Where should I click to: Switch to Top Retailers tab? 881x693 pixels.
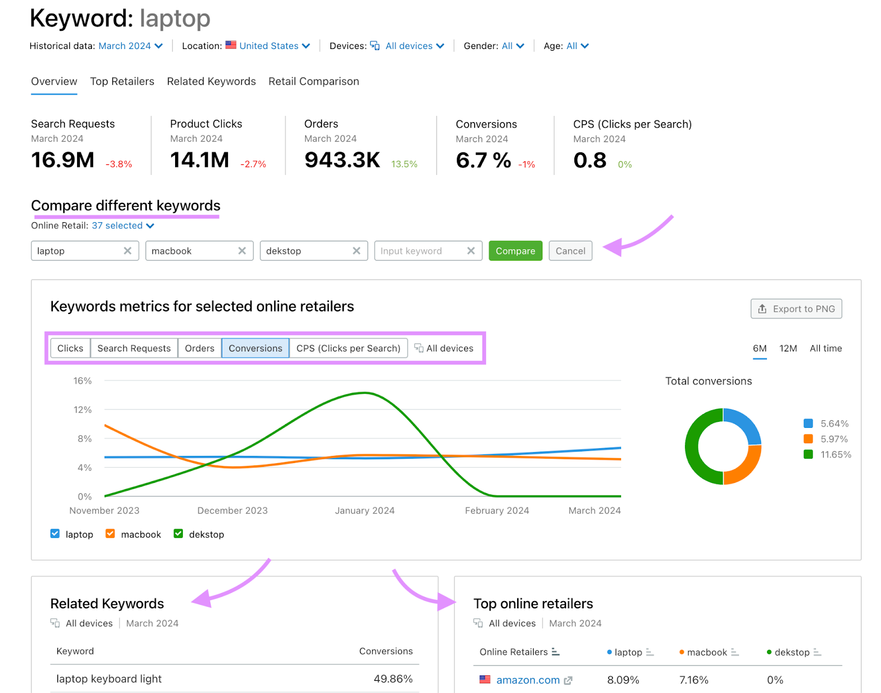click(122, 81)
